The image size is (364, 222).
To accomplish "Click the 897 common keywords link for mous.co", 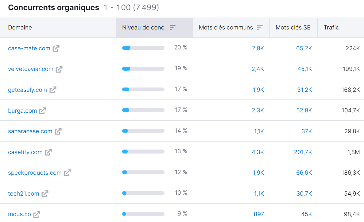I will click(x=259, y=214).
